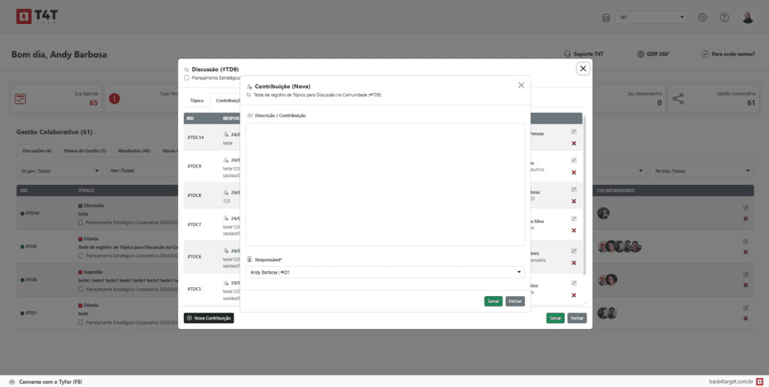Screen dimensions: 769x387
Task: Check the Planejamento Estratégico checkbox in #TD1 row
Action: click(80, 322)
